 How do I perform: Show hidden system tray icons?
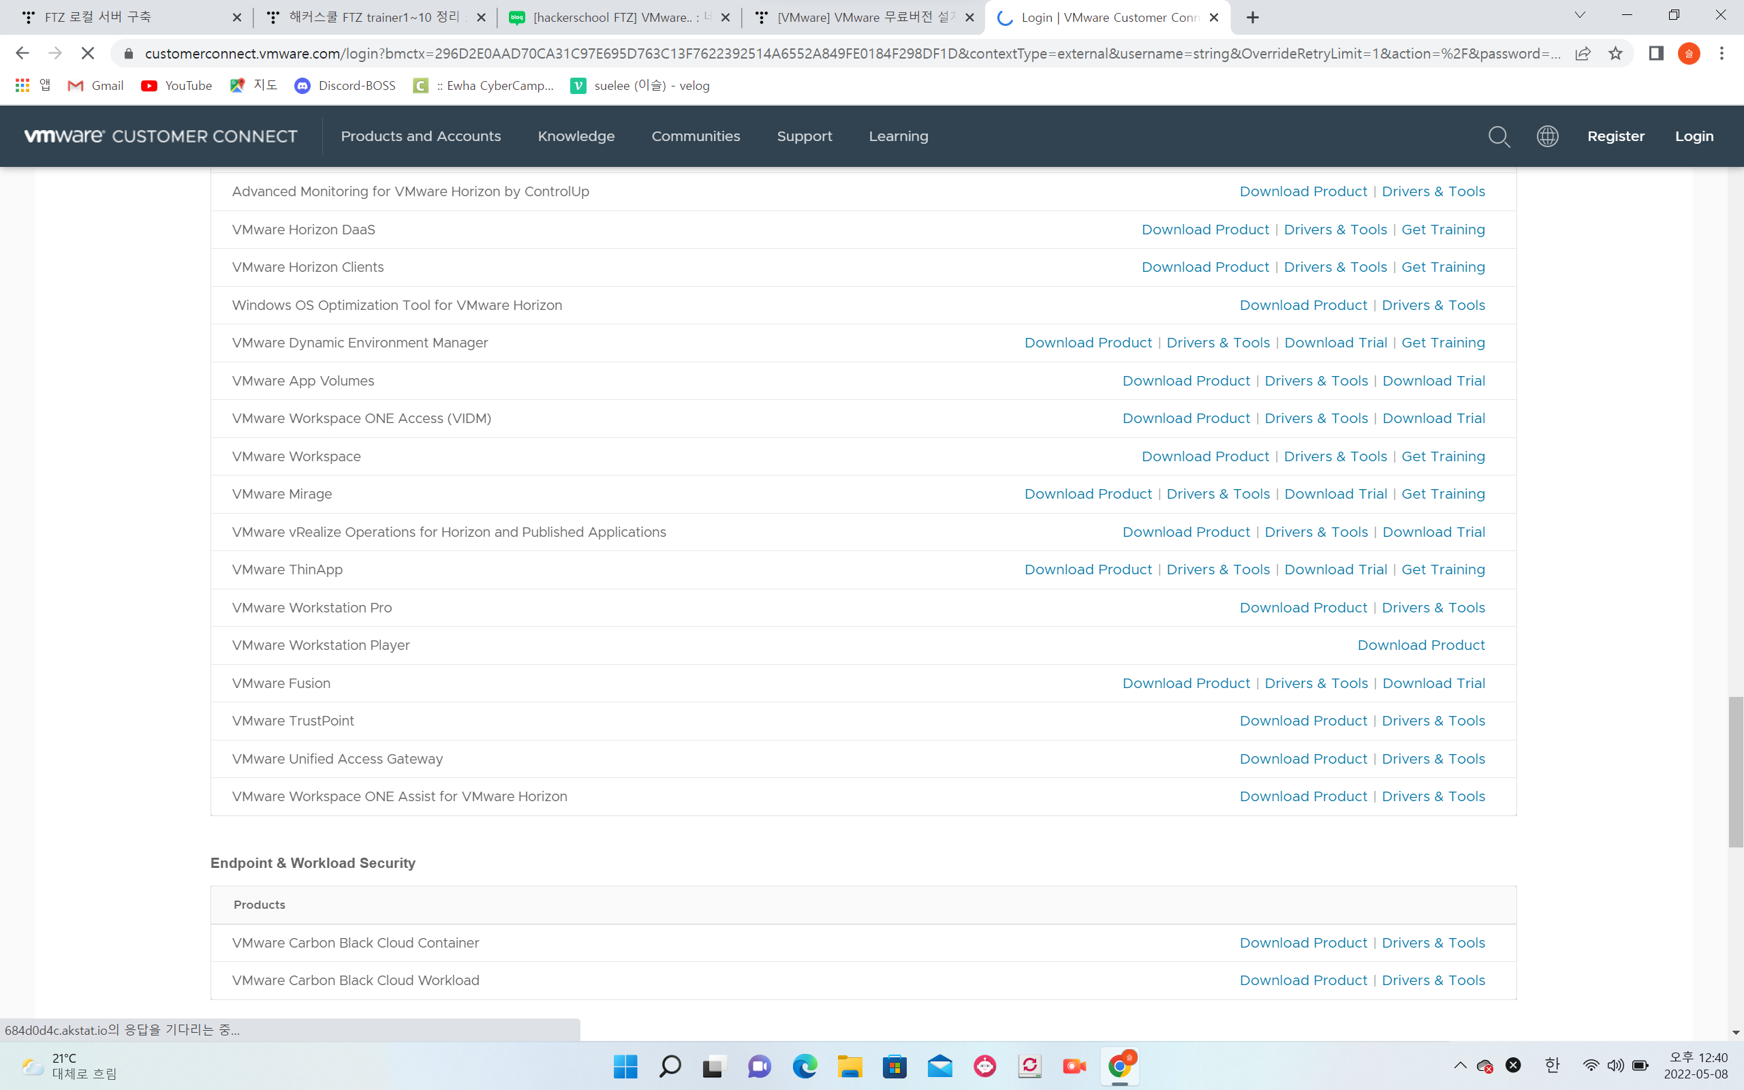click(x=1460, y=1065)
